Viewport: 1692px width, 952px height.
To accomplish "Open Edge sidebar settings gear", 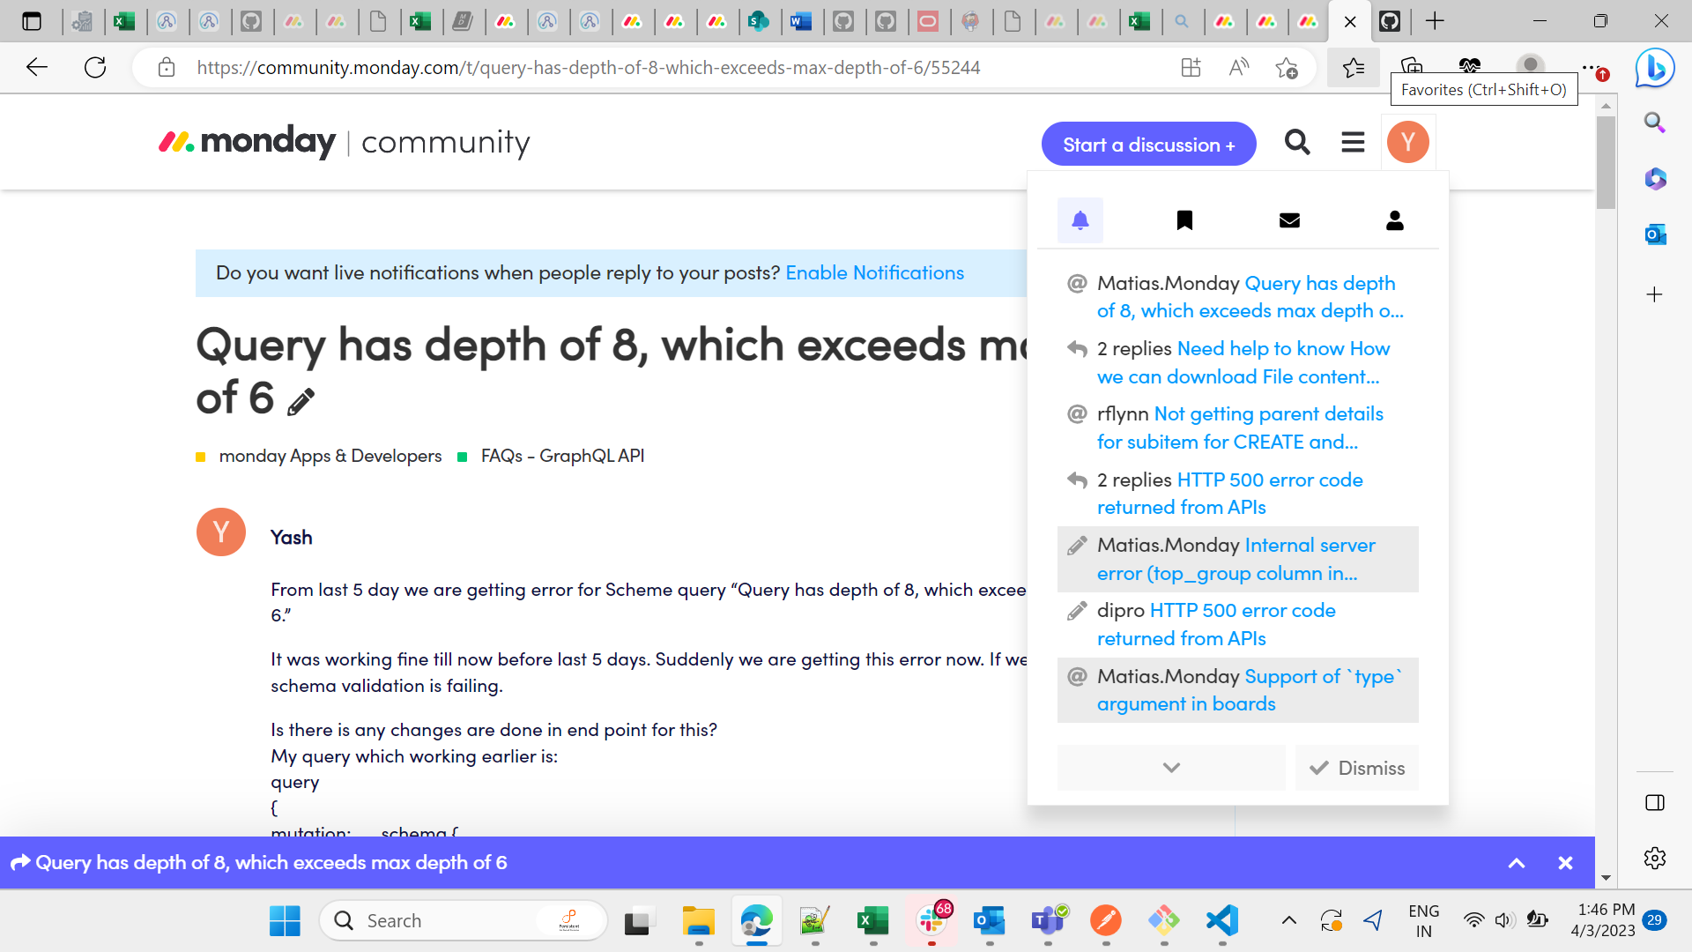I will point(1654,858).
